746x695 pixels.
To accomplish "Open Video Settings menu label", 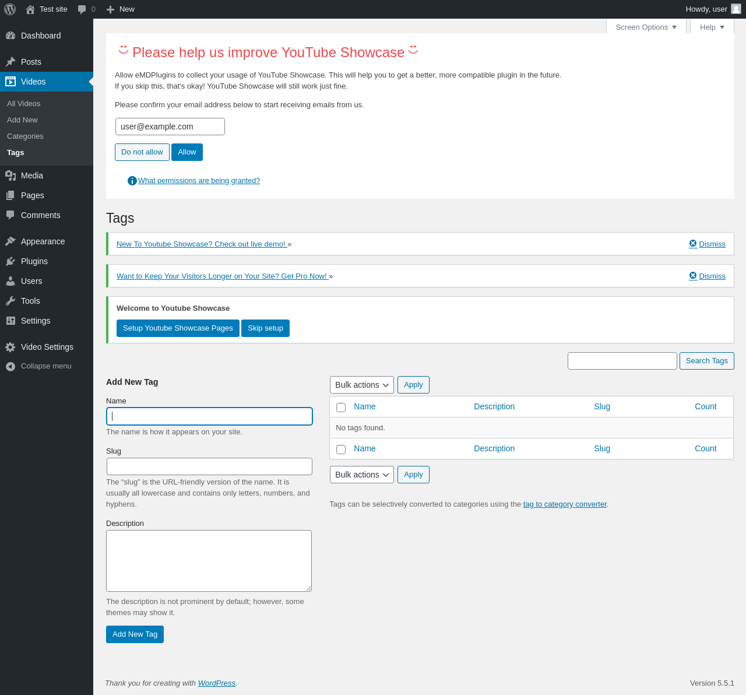I will point(47,347).
